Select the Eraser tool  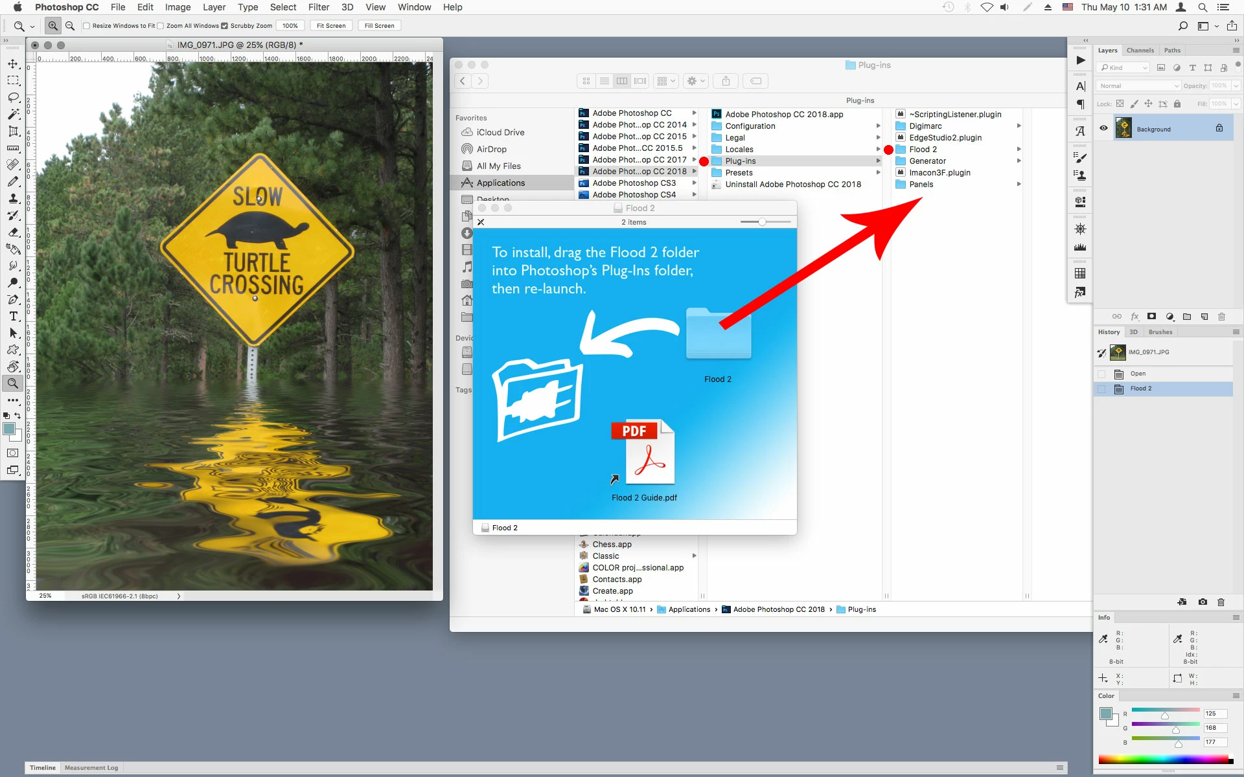click(13, 232)
